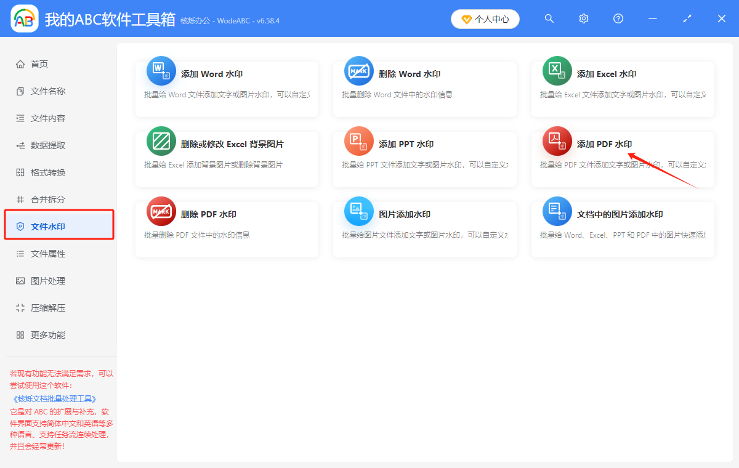Screen dimensions: 739x468
Task: Open the 添加 PDF 水印 title
Action: tap(605, 144)
